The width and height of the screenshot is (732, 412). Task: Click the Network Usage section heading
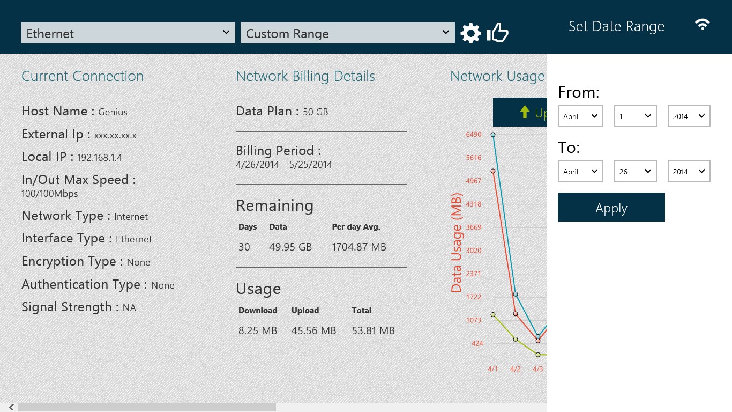[x=497, y=77]
